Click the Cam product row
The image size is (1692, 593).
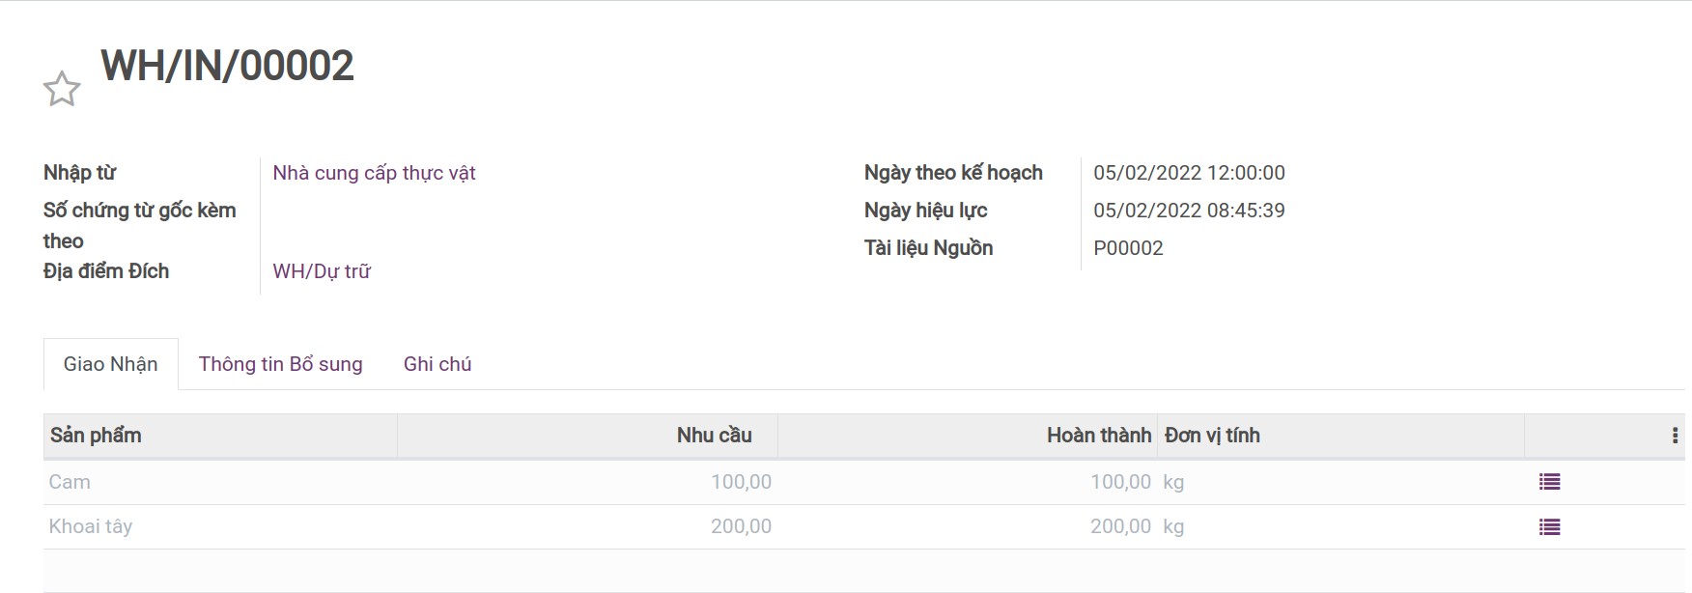(x=70, y=481)
